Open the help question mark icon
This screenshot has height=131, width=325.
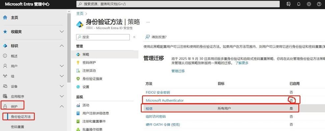click(319, 4)
